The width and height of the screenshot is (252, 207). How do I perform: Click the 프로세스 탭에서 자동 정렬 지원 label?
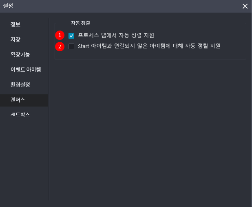[116, 35]
